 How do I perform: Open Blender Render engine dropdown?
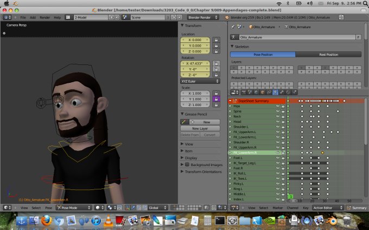(203, 17)
